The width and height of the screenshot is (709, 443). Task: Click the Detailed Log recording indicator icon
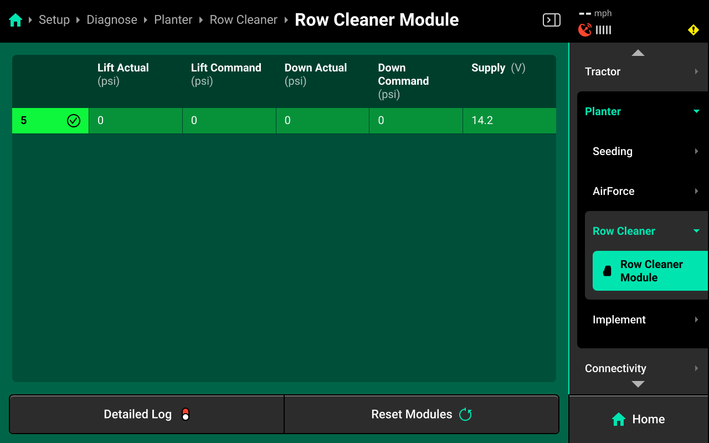pos(186,414)
